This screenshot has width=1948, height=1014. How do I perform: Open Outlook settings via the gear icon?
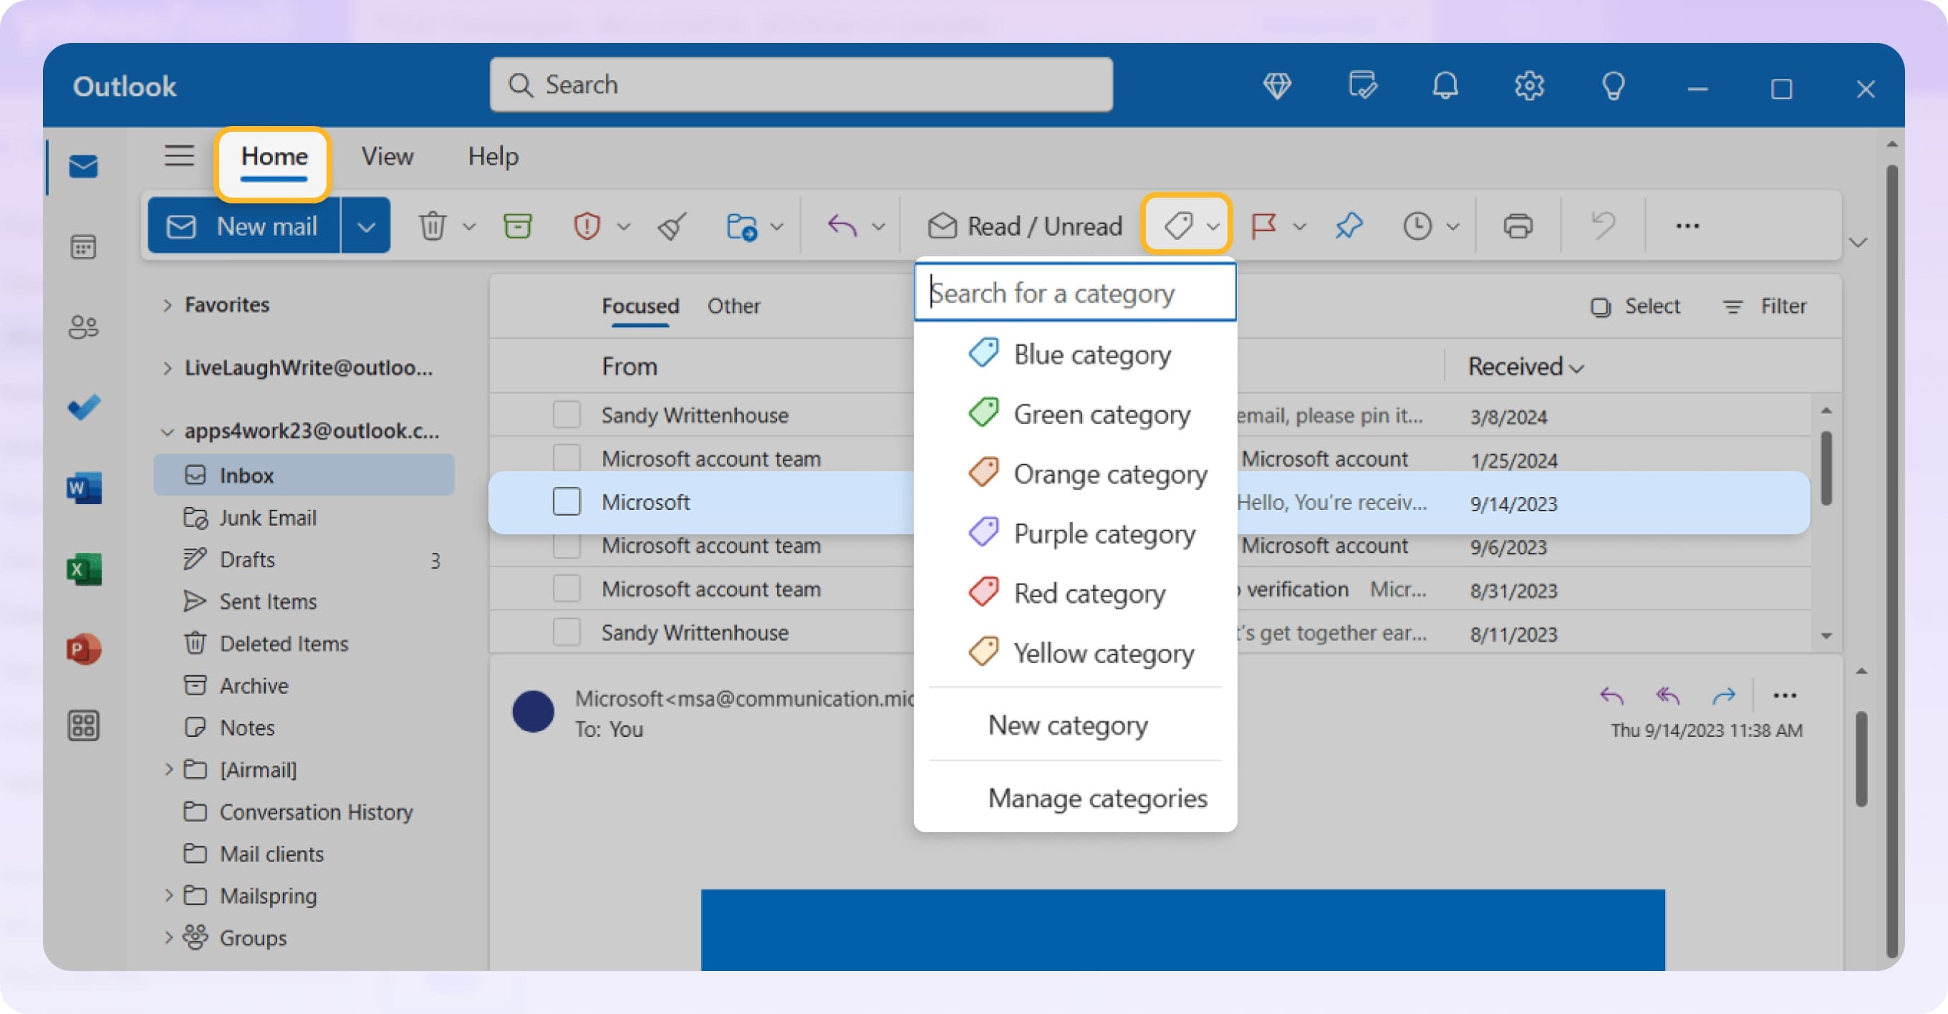(1529, 85)
